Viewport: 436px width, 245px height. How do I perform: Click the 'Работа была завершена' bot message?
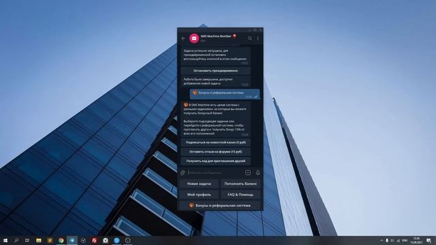point(215,82)
